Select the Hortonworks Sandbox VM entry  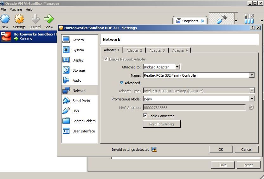pos(29,36)
